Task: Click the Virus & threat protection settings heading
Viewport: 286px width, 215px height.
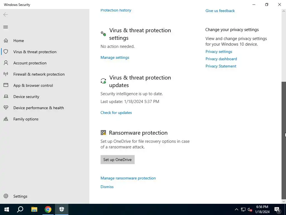Action: (x=140, y=34)
